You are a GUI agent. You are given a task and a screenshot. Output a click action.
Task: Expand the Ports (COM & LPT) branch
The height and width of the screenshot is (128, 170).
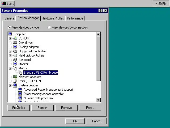click(x=10, y=81)
